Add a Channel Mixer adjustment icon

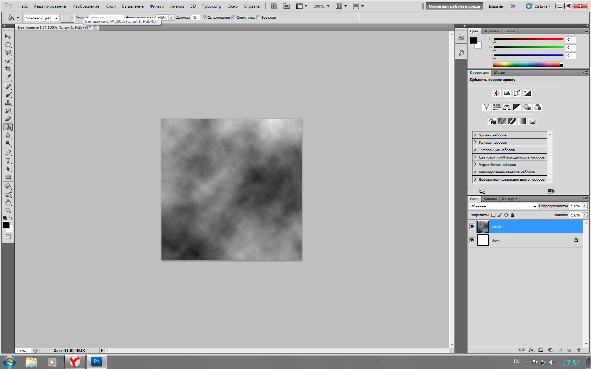tap(537, 107)
